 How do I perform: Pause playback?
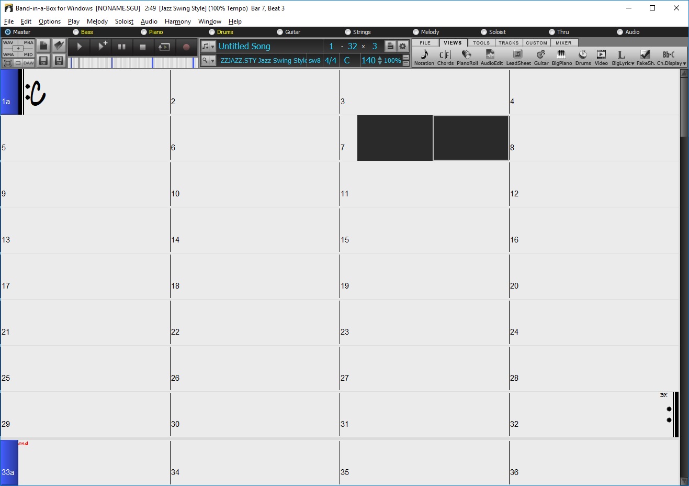(122, 47)
